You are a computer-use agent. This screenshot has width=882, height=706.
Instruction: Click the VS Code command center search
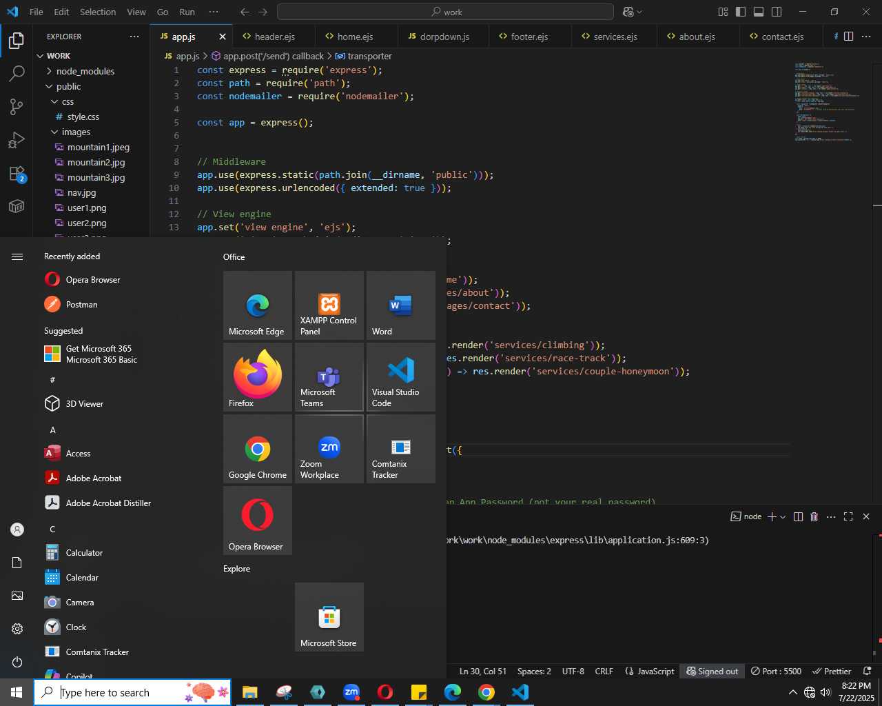point(445,12)
